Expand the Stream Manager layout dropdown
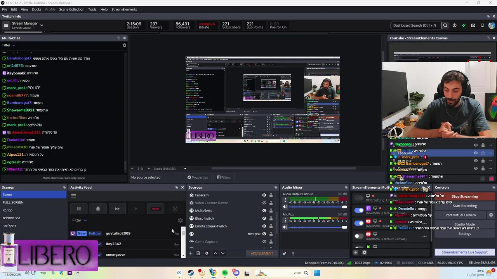Viewport: 497px width, 279px height. (x=42, y=26)
